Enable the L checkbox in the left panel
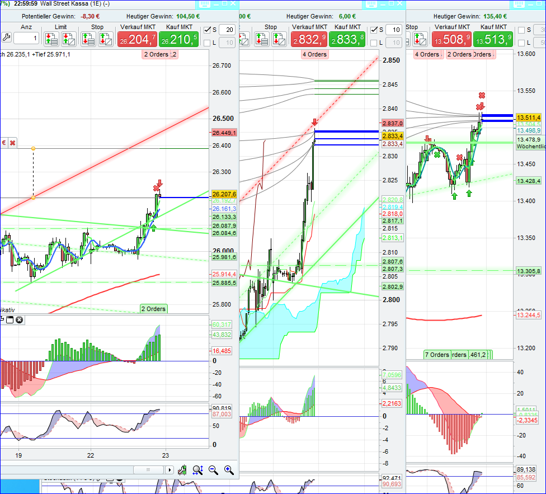 [207, 42]
